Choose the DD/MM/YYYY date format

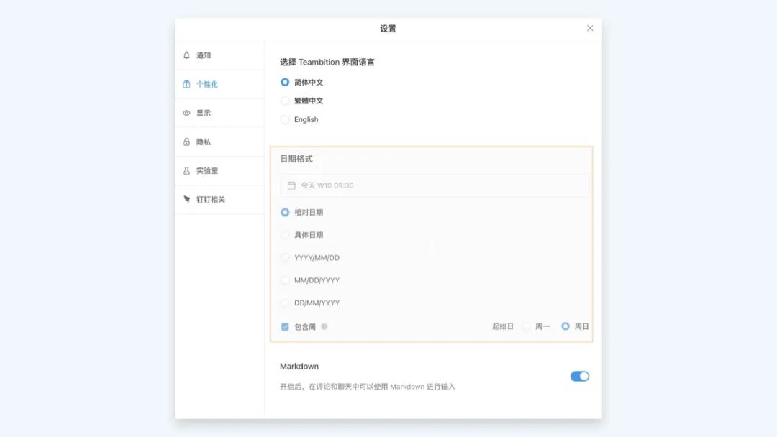pyautogui.click(x=285, y=303)
